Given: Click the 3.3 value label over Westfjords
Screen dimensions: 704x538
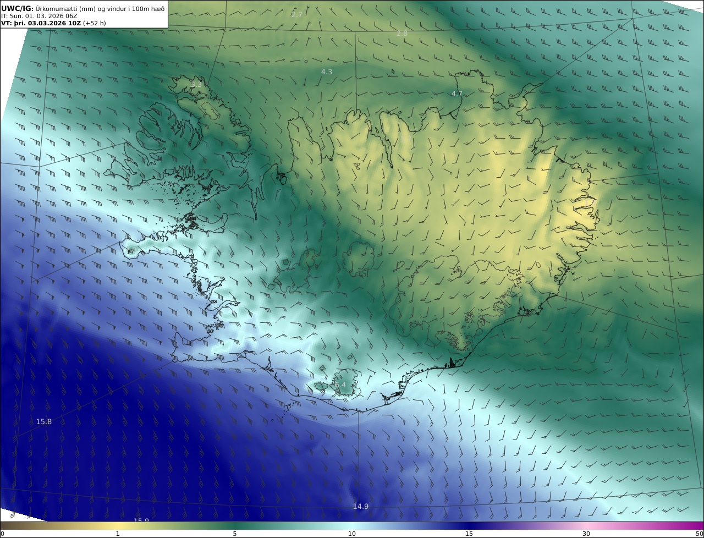Looking at the screenshot, I should [x=196, y=84].
